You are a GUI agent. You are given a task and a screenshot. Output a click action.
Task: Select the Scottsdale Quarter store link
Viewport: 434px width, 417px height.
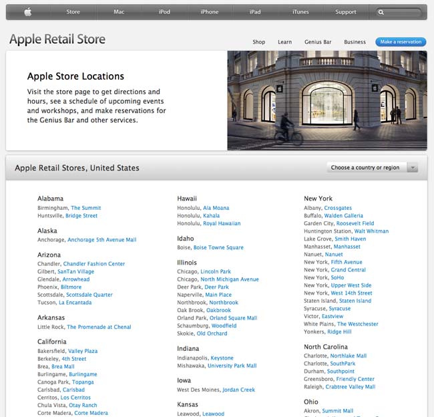[89, 295]
